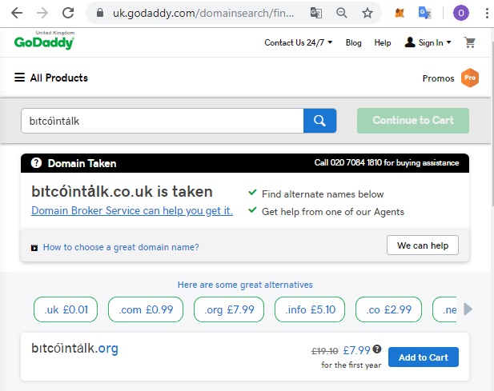
Task: Open Domain Taken question mark help
Action: pyautogui.click(x=36, y=163)
